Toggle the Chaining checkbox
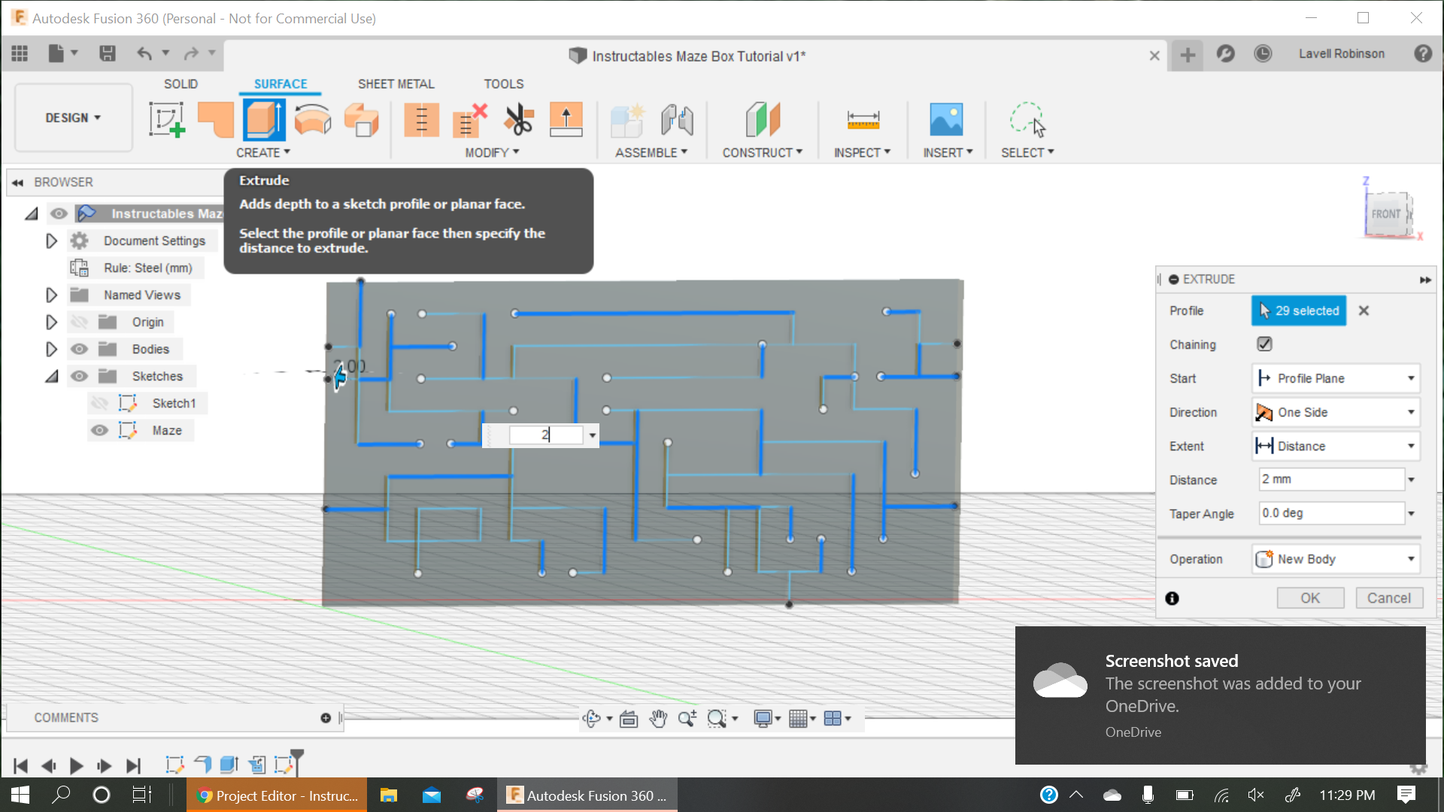 (x=1264, y=344)
